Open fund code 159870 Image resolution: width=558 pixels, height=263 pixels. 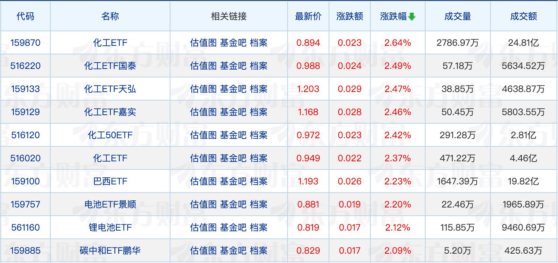[x=25, y=43]
